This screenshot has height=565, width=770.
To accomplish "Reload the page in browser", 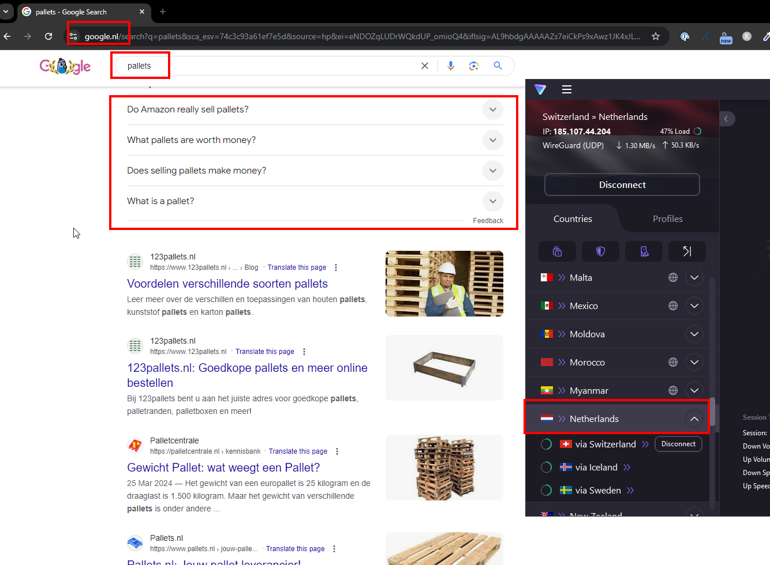I will click(48, 36).
